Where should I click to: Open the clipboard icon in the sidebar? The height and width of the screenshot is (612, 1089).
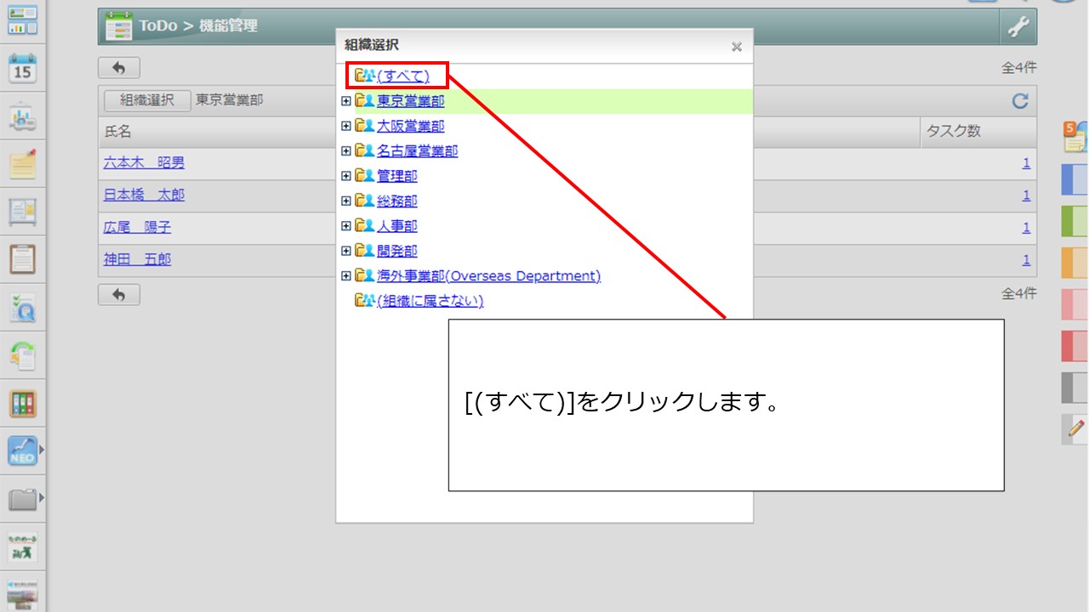click(x=22, y=258)
